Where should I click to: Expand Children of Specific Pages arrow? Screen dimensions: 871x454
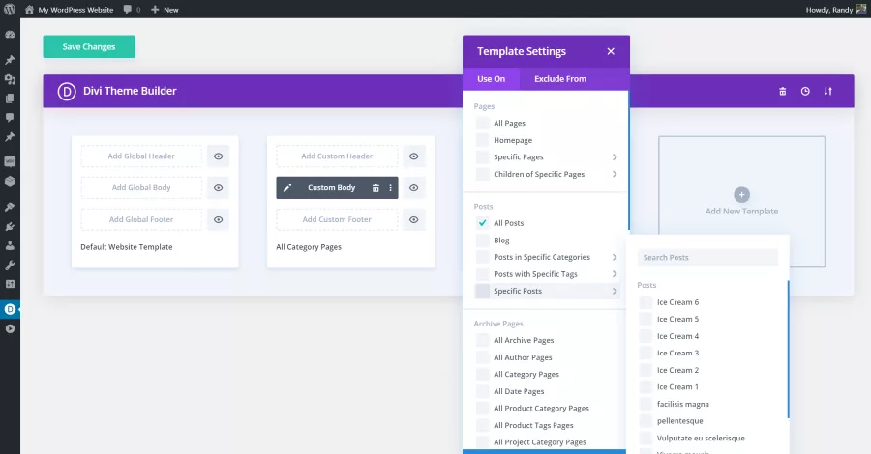615,174
